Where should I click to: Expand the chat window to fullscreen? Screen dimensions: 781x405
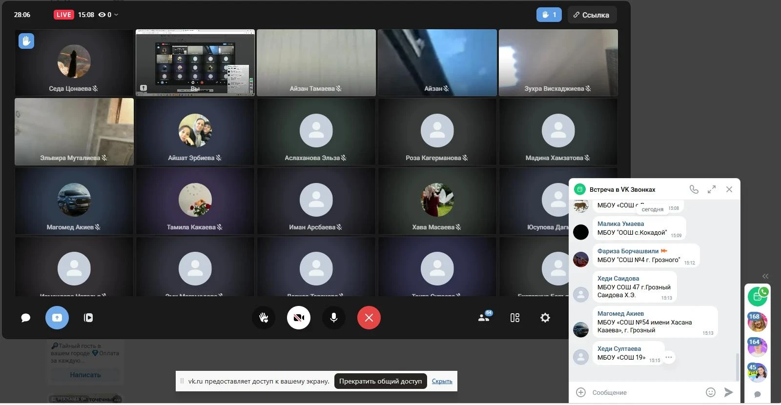click(x=712, y=189)
